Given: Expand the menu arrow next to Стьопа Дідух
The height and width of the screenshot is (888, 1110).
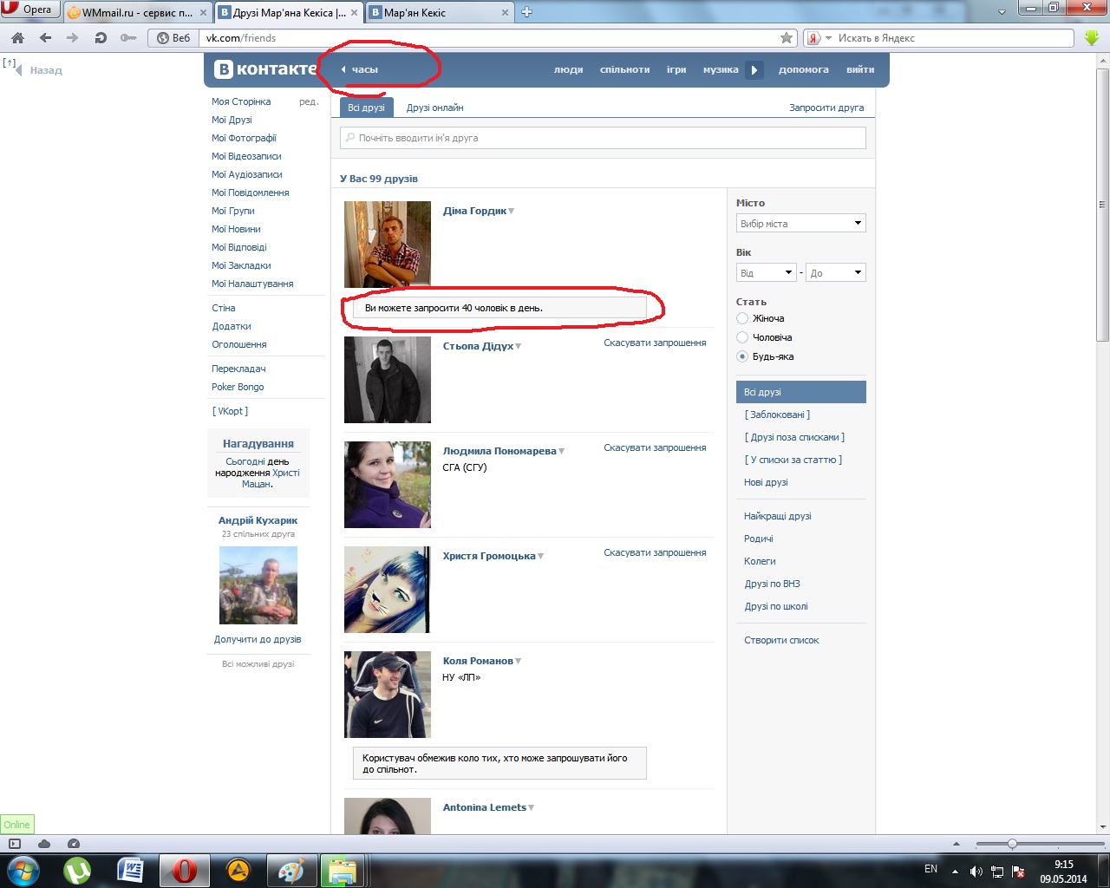Looking at the screenshot, I should 519,347.
